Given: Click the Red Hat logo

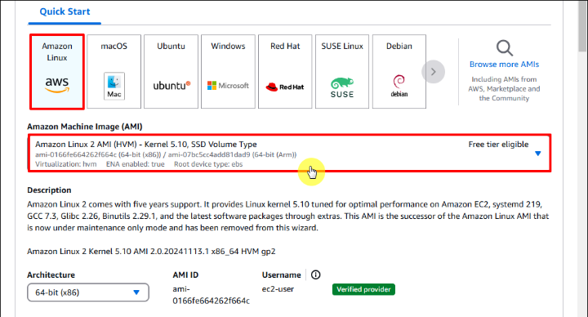Looking at the screenshot, I should 285,87.
